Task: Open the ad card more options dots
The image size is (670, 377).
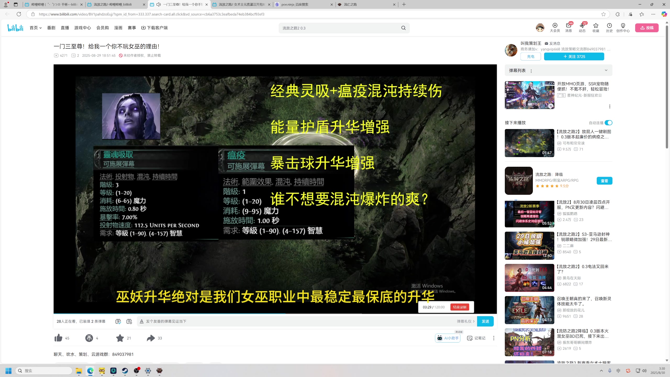Action: tap(610, 106)
